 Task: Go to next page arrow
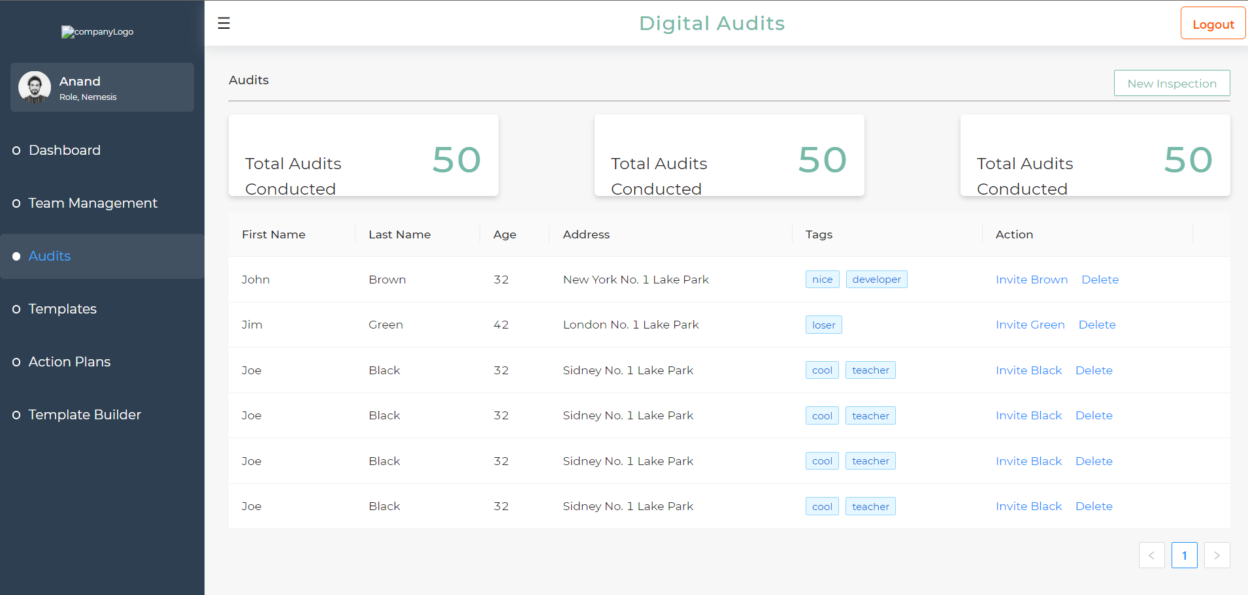click(1217, 555)
